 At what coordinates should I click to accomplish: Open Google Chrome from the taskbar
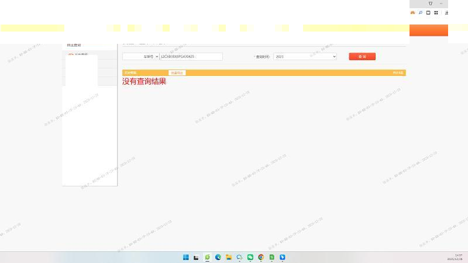point(261,257)
